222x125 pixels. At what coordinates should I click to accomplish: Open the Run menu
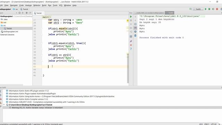pyautogui.click(x=50, y=6)
